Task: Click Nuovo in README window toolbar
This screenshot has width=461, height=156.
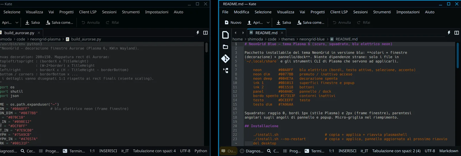Action: [233, 22]
